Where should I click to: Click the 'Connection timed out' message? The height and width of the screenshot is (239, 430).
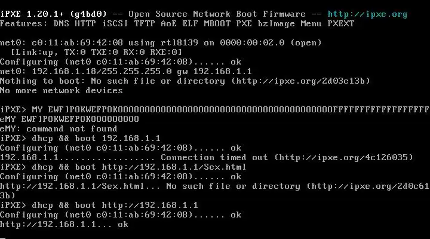click(214, 158)
